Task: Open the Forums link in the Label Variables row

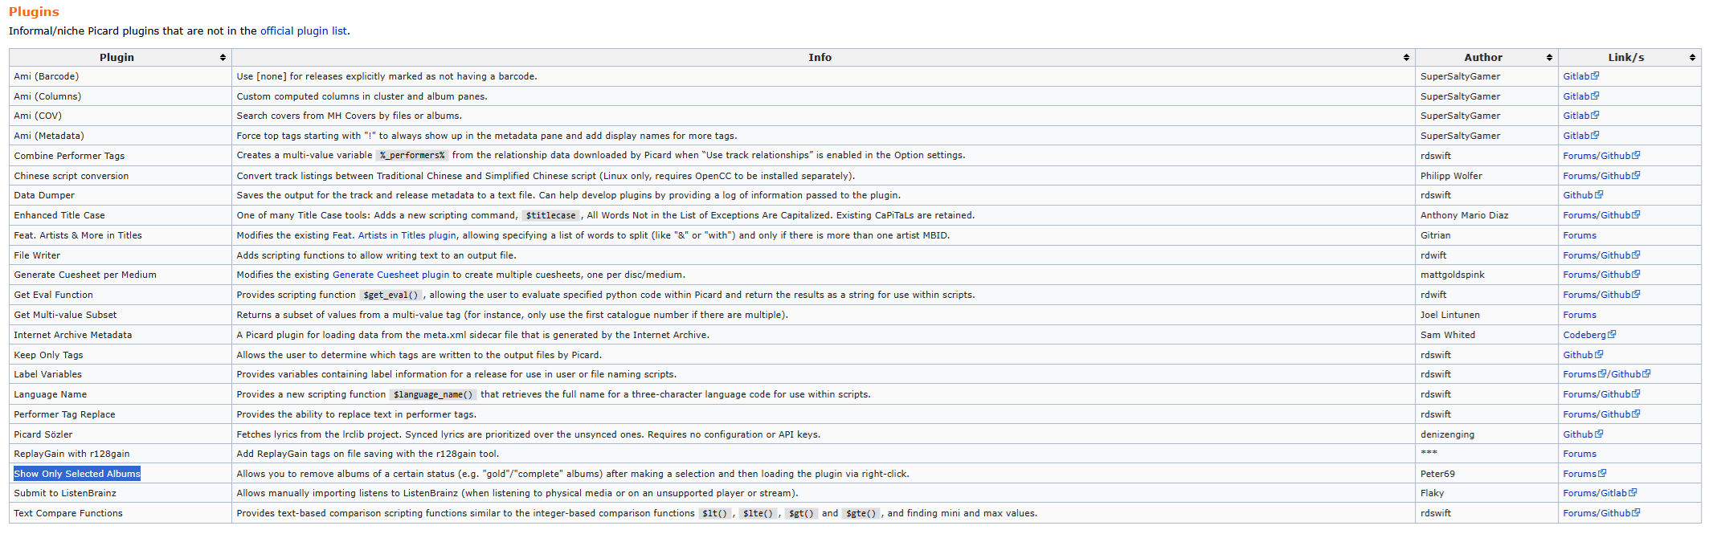Action: tap(1584, 374)
